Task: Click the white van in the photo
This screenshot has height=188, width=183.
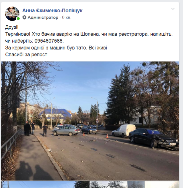Action: click(x=124, y=130)
